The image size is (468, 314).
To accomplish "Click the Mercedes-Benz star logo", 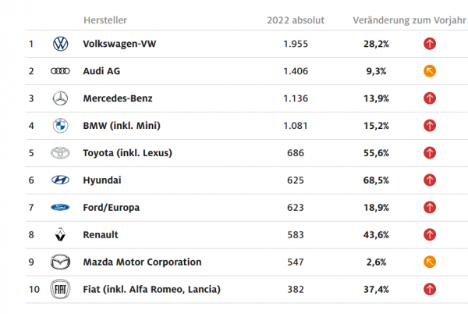I will click(x=60, y=98).
